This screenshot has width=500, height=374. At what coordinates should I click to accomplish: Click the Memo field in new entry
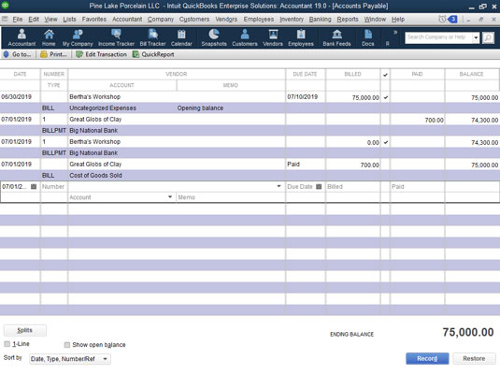(x=231, y=197)
